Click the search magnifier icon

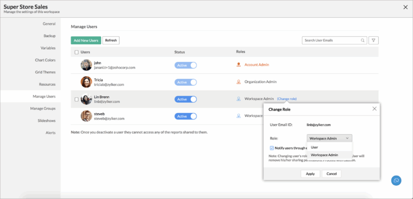[363, 40]
